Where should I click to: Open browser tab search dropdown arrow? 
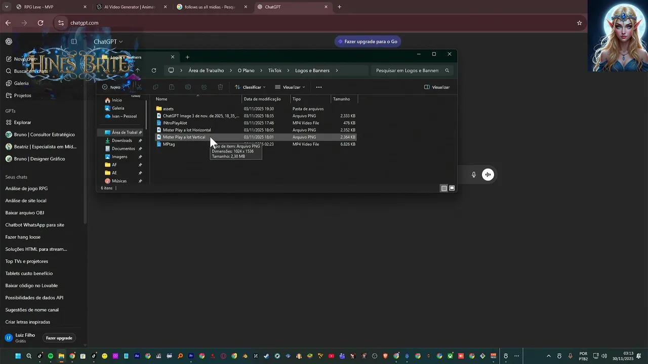(x=7, y=7)
